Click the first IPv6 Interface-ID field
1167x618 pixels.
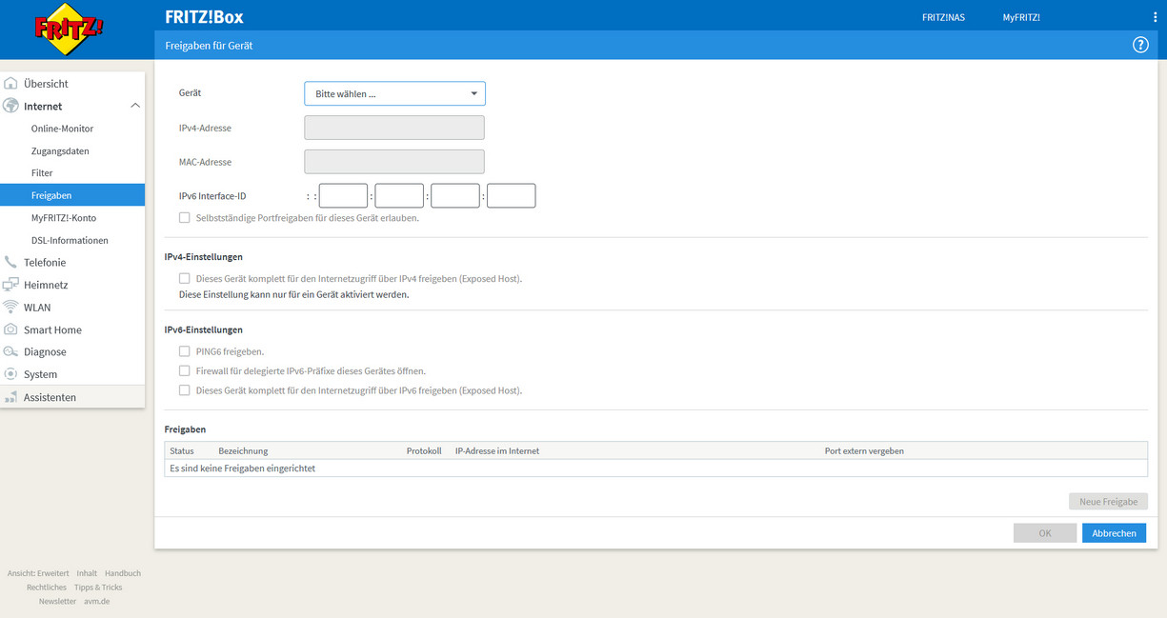pyautogui.click(x=343, y=196)
